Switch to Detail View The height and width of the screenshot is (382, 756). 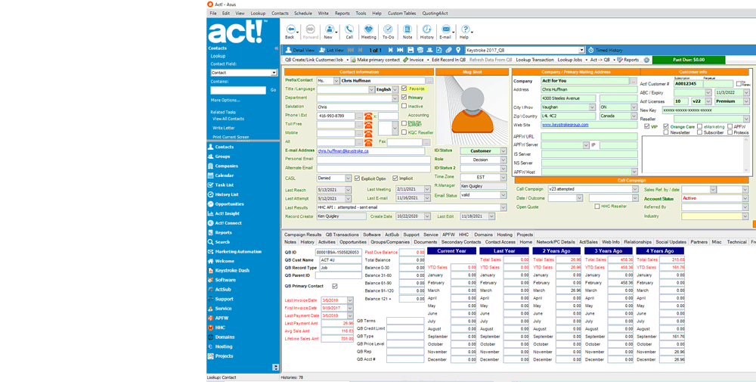click(300, 50)
